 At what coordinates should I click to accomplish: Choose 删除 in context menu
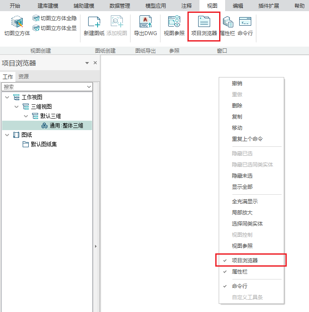(x=252, y=105)
